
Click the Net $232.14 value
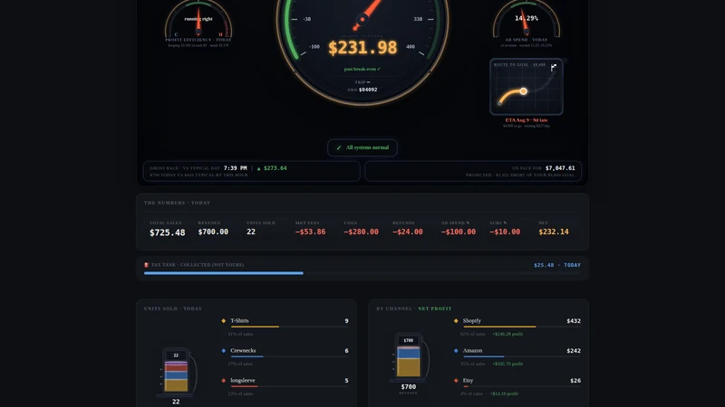554,232
